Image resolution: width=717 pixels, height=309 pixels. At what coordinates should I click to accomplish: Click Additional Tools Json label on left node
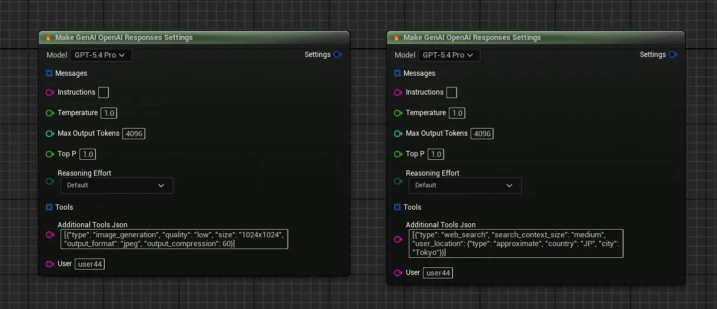[92, 225]
